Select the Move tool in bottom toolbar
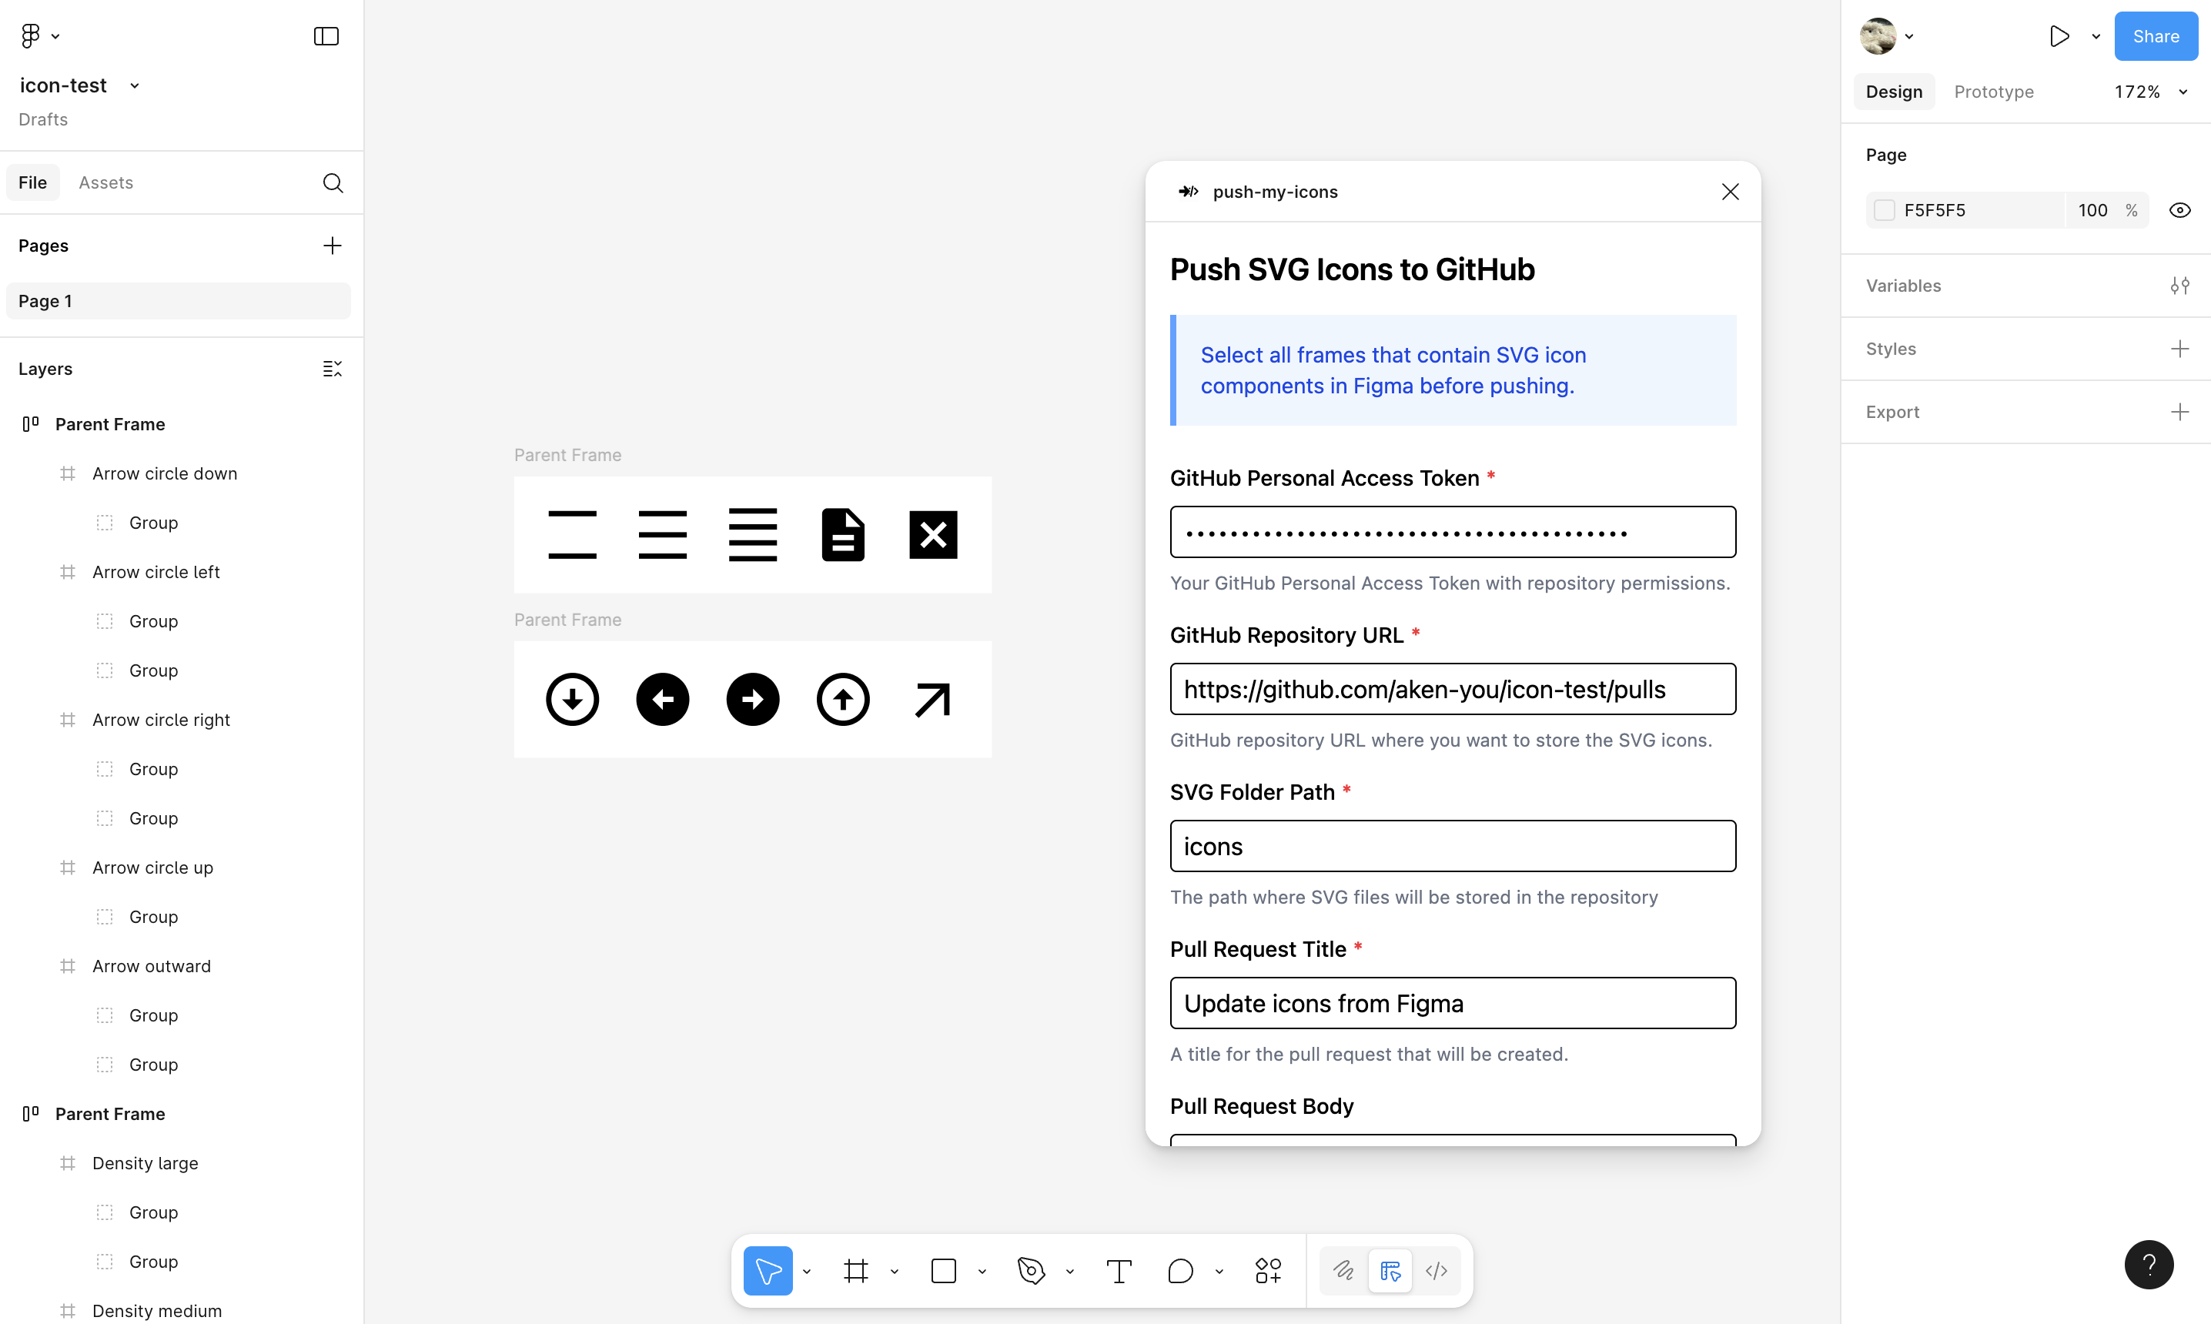Viewport: 2211px width, 1324px height. [768, 1270]
